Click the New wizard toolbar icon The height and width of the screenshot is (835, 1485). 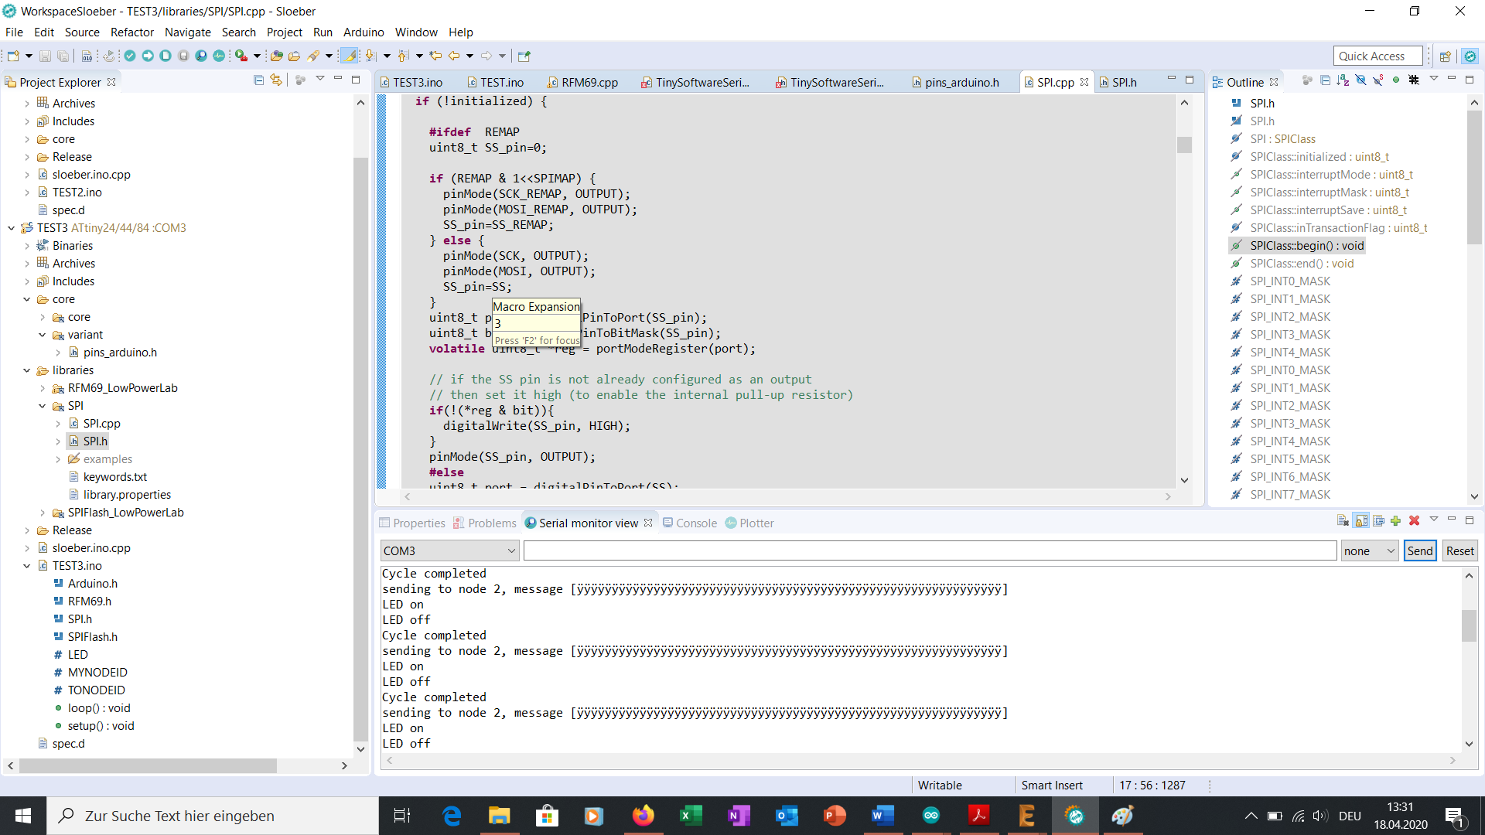point(13,56)
